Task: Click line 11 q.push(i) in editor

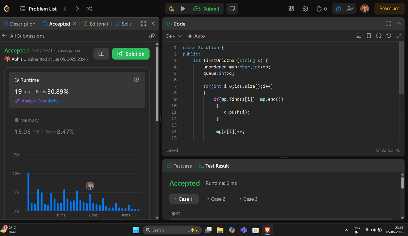Action: (x=236, y=112)
